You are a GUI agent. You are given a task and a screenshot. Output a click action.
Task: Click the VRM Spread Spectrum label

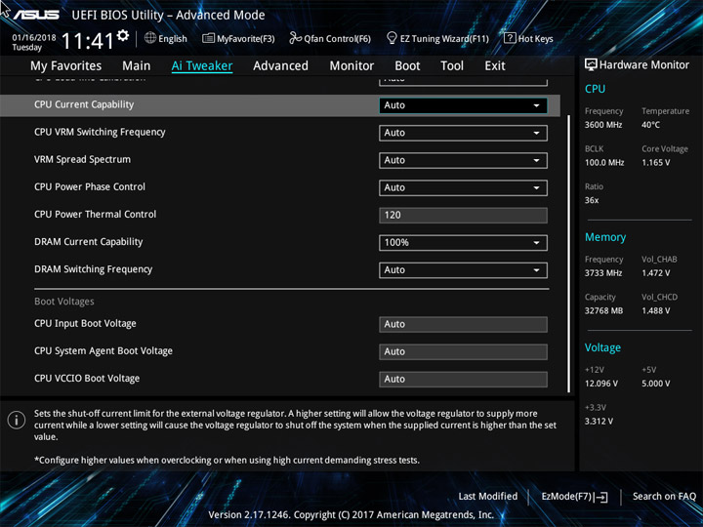tap(82, 159)
